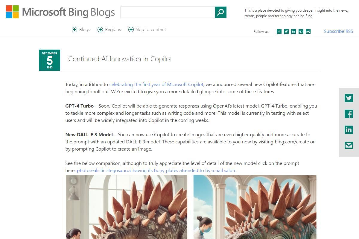The height and width of the screenshot is (239, 359).
Task: Open celebrating first year of Copilot link
Action: click(x=156, y=85)
